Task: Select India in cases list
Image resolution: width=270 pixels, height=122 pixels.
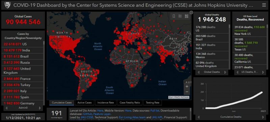Action: point(22,50)
